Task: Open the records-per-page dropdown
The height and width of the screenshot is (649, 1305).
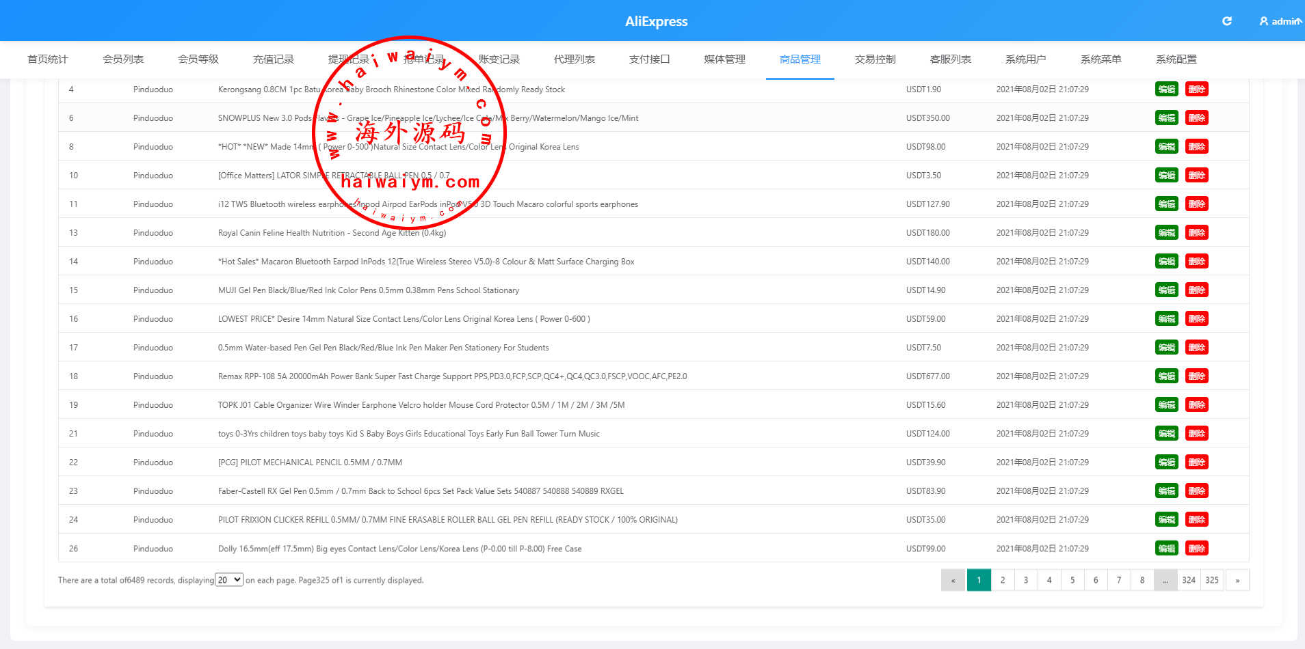Action: point(229,580)
